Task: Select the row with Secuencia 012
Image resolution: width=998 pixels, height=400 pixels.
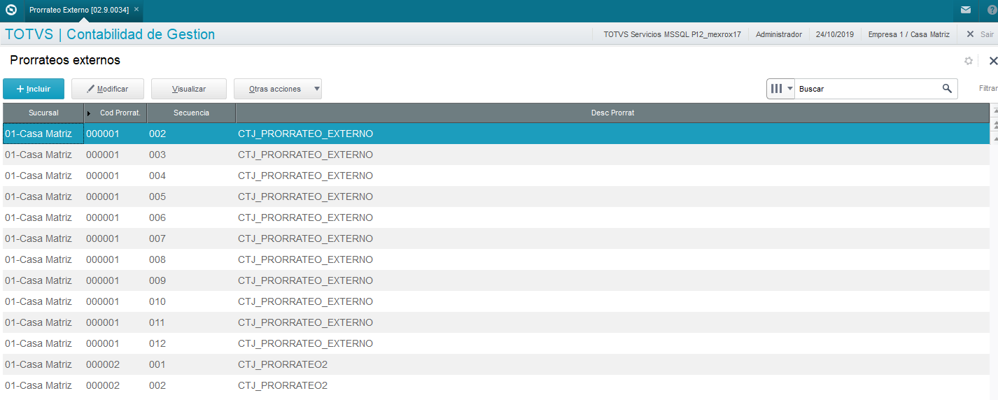Action: point(496,343)
